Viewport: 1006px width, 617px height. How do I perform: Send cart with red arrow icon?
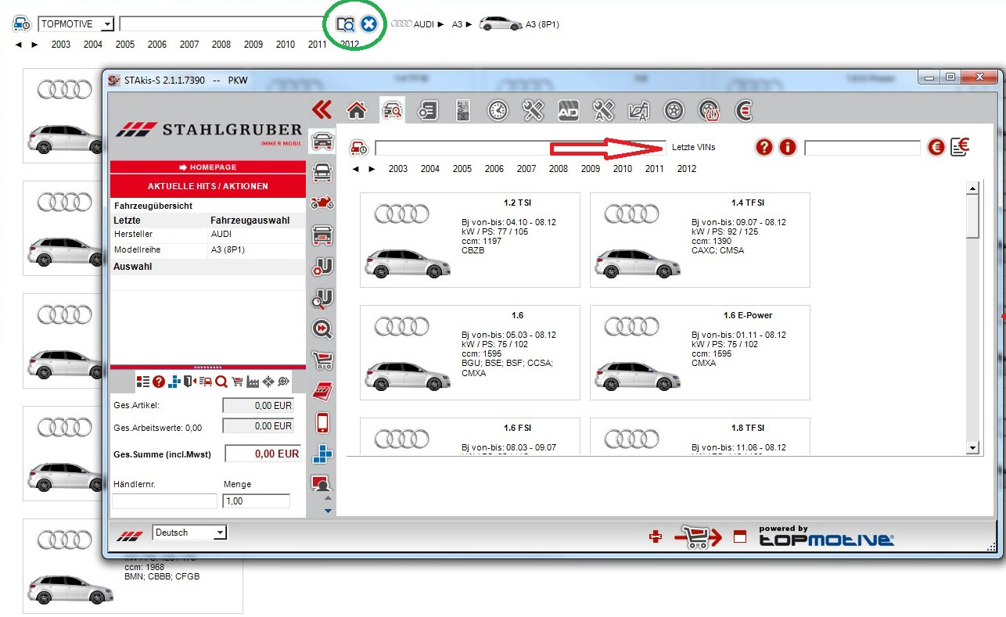click(x=698, y=536)
